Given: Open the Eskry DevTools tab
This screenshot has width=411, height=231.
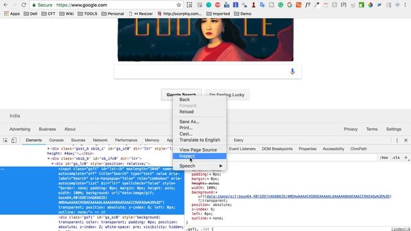Looking at the screenshot, I should tap(238, 141).
